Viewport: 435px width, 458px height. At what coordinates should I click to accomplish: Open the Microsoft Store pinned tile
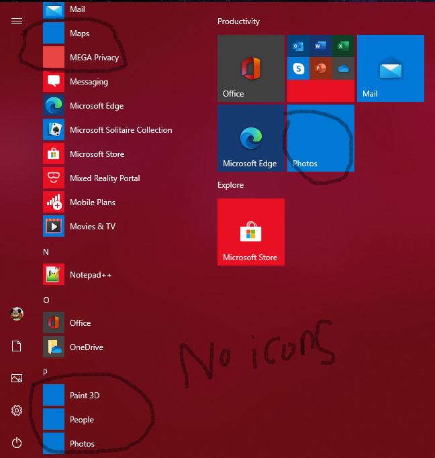click(x=251, y=232)
